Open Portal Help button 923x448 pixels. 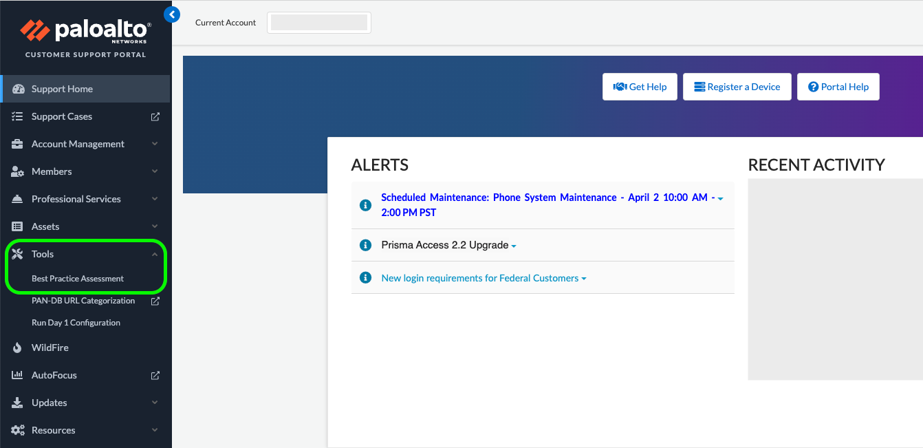(x=838, y=87)
